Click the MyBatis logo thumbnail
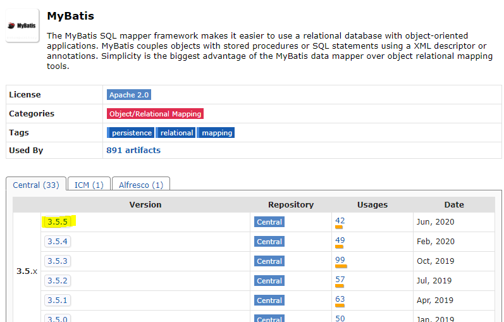 coord(22,25)
